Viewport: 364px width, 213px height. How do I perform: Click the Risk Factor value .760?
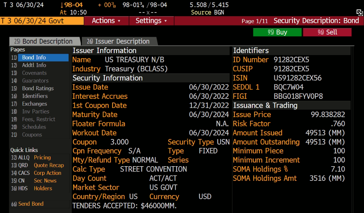pos(338,123)
